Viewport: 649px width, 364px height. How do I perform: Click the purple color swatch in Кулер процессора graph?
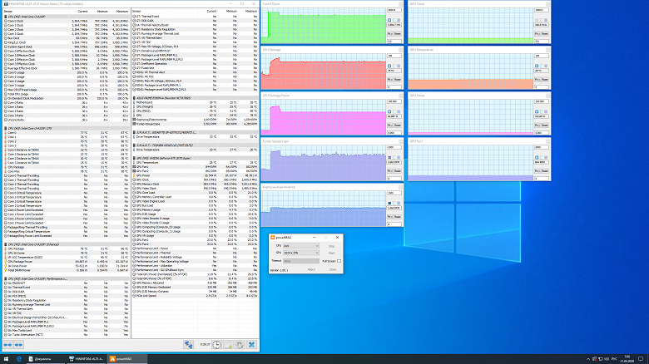(x=389, y=158)
